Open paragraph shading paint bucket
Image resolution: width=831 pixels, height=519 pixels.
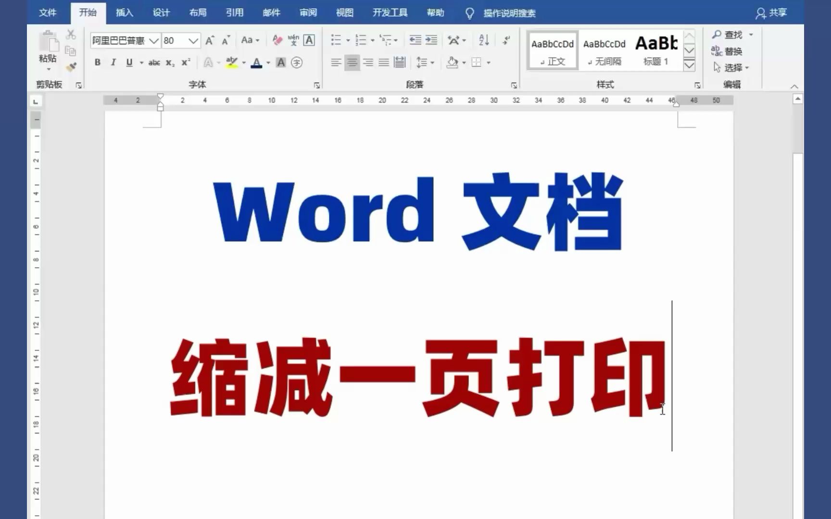(452, 62)
